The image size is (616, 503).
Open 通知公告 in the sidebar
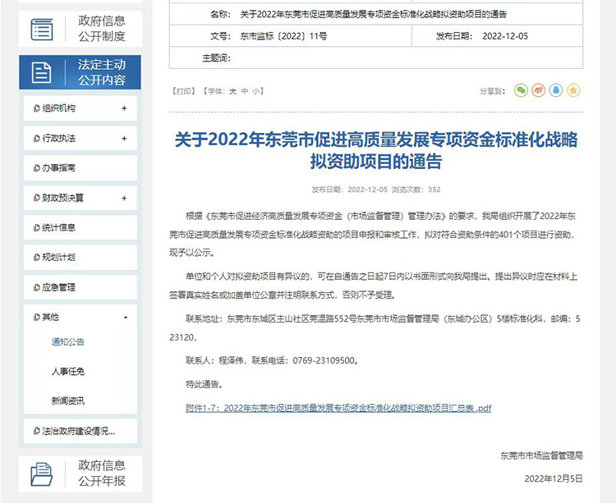coord(68,341)
